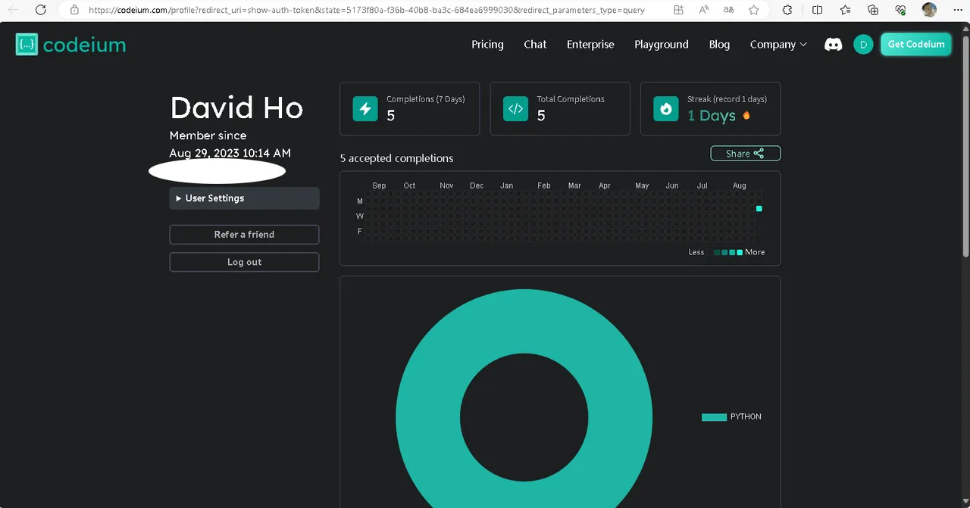Open the app available icon in address bar
970x508 pixels.
678,10
